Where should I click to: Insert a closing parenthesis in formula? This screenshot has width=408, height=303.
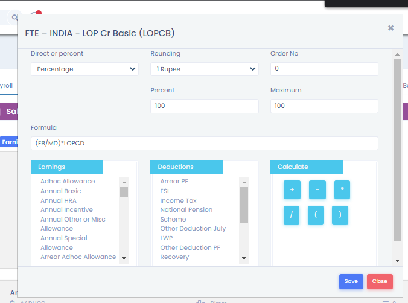[x=340, y=215]
